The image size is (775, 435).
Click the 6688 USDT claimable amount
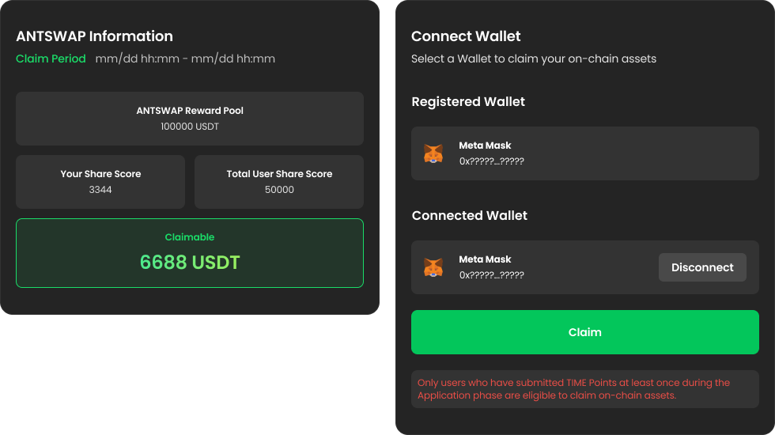190,262
